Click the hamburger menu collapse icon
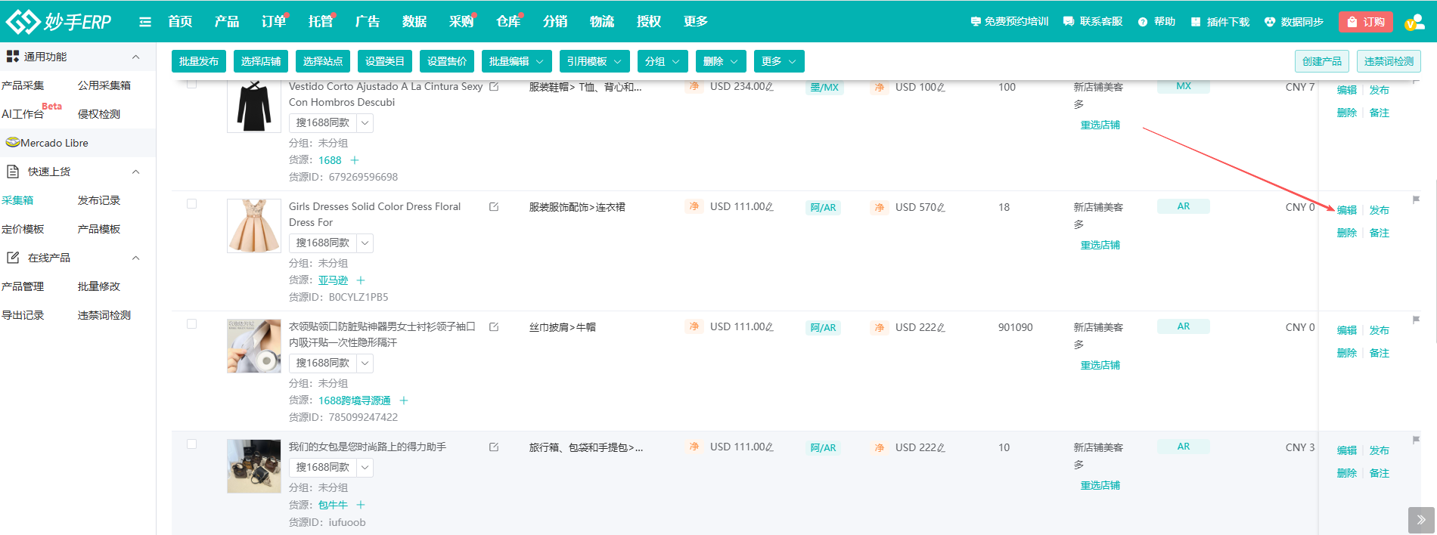1437x535 pixels. [145, 22]
